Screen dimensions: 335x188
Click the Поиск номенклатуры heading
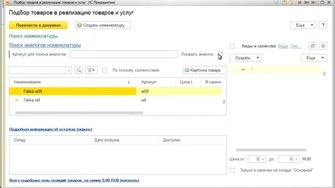[33, 36]
